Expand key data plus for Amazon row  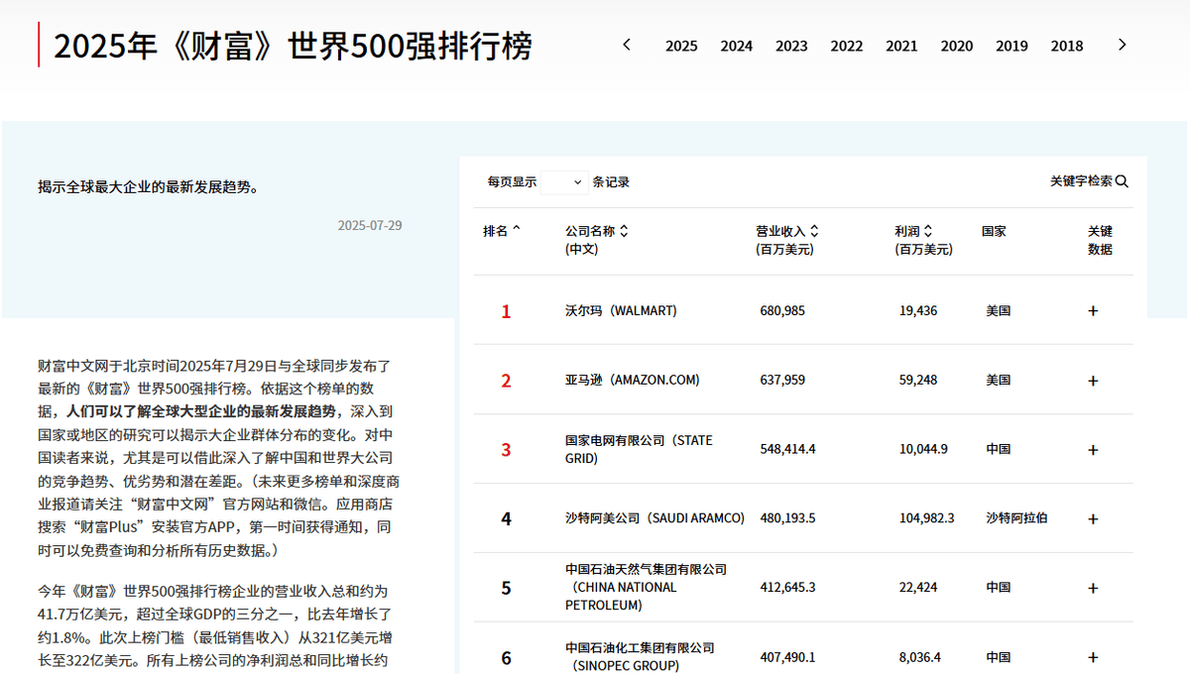(x=1093, y=381)
